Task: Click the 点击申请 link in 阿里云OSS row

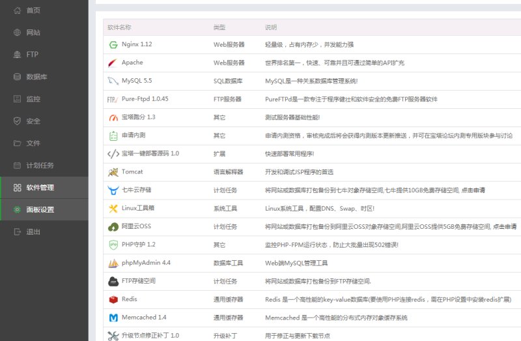Action: coord(505,227)
